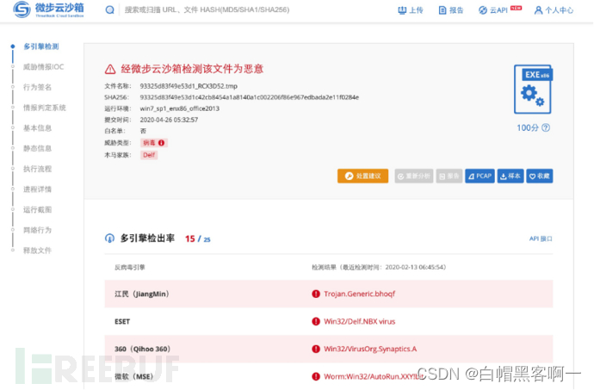Click the alert icon beside Win32/VirusOrg.Synaptics.A
Image resolution: width=594 pixels, height=390 pixels.
point(316,349)
